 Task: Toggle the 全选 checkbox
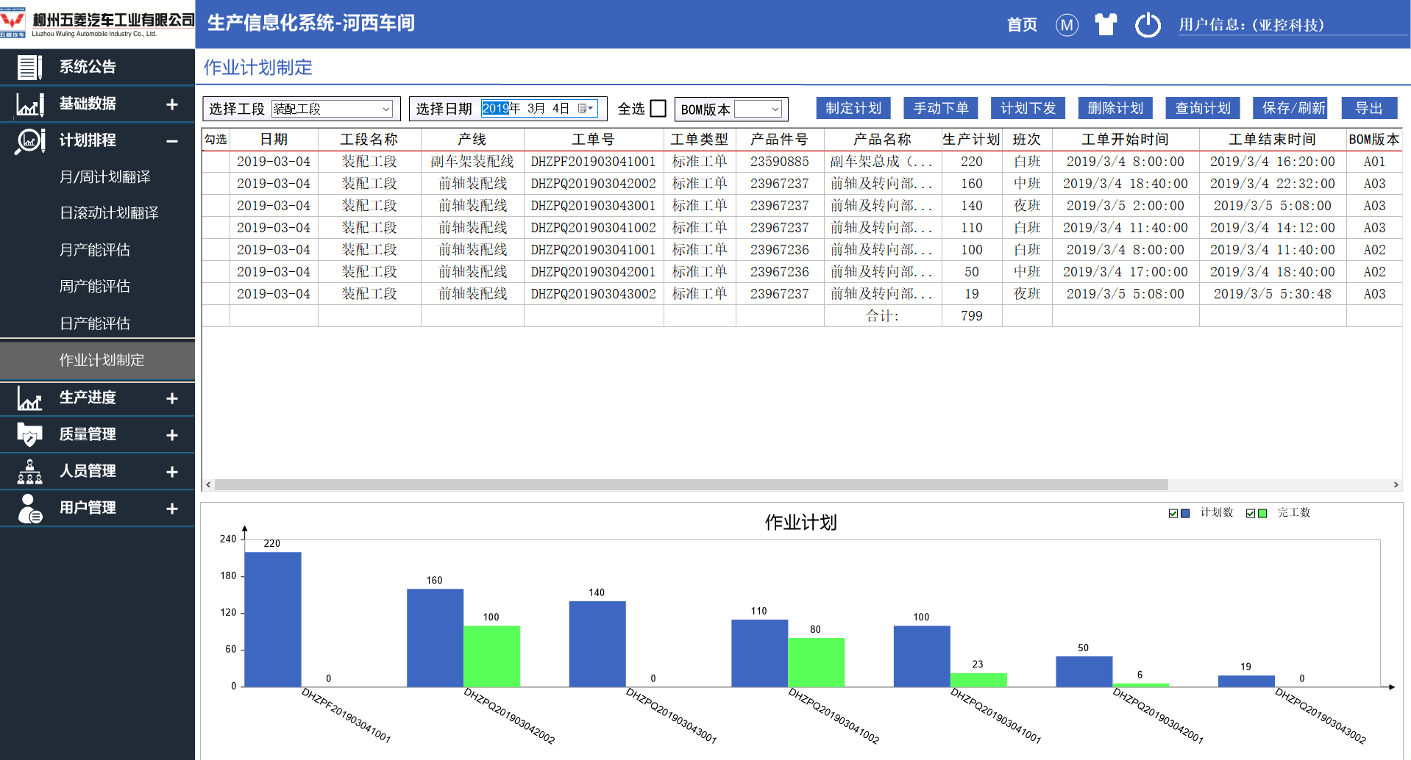pos(658,109)
